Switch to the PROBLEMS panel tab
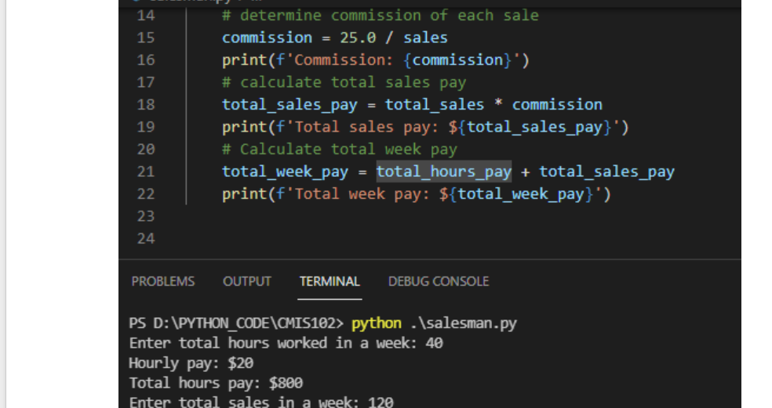This screenshot has width=772, height=408. (162, 281)
